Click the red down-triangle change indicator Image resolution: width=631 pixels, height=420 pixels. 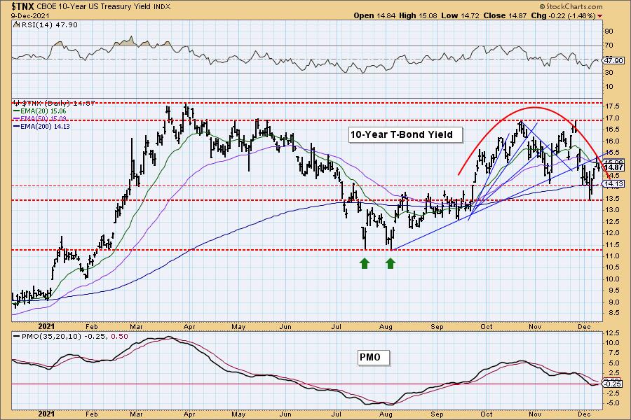coord(600,16)
